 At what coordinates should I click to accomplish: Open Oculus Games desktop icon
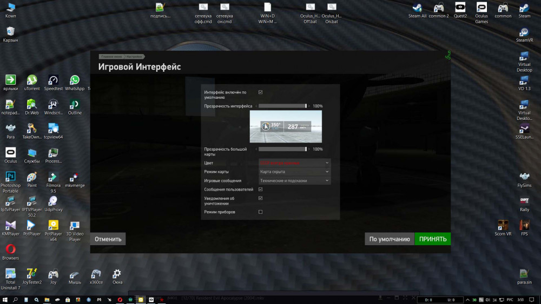[481, 13]
